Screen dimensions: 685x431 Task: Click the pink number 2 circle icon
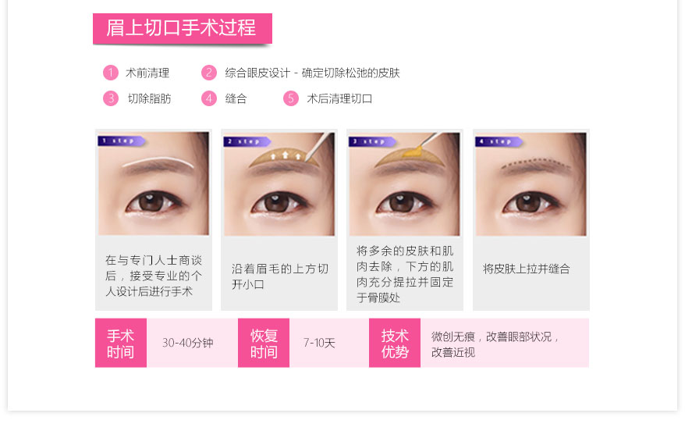coord(209,73)
